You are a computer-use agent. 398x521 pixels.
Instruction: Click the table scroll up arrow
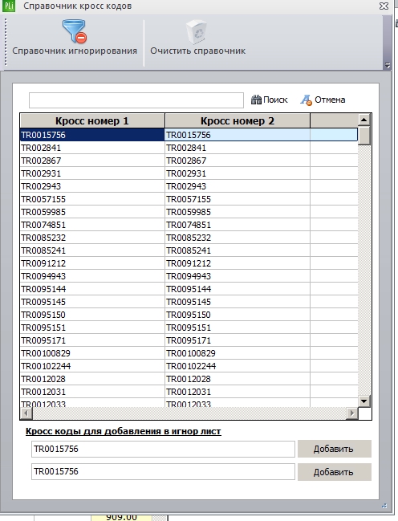364,120
